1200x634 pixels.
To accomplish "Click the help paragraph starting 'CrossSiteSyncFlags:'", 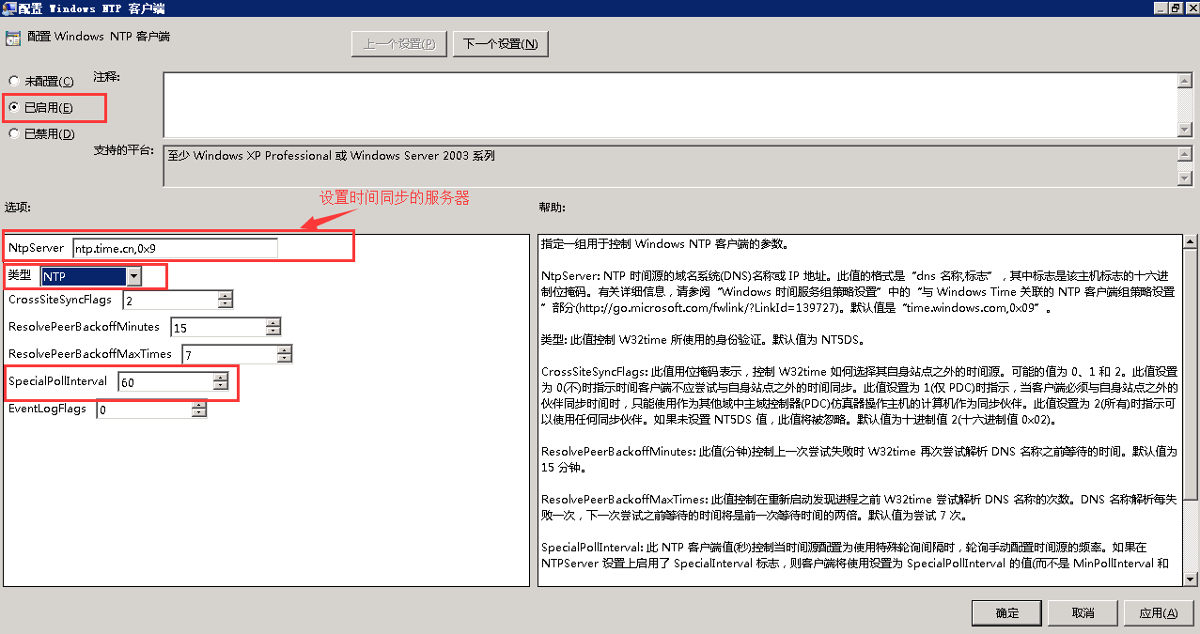I will point(859,395).
